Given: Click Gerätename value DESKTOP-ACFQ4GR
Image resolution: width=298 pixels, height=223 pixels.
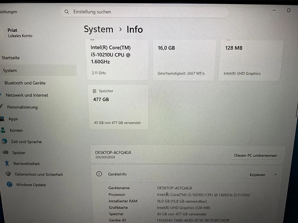Looking at the screenshot, I should click(174, 188).
